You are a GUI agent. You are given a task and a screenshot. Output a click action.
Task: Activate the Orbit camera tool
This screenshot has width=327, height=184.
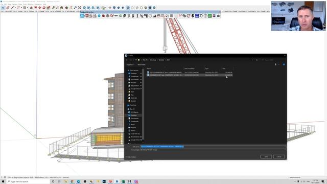(67, 8)
